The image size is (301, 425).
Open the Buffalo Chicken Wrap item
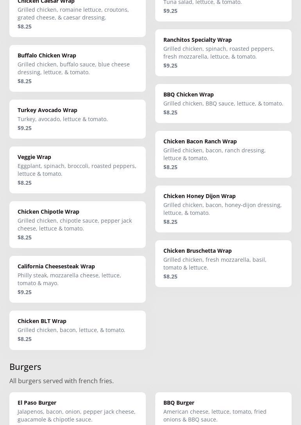[77, 68]
